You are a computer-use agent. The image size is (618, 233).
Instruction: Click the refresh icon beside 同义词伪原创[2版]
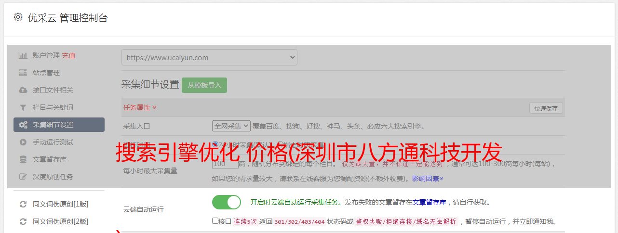[x=23, y=221]
